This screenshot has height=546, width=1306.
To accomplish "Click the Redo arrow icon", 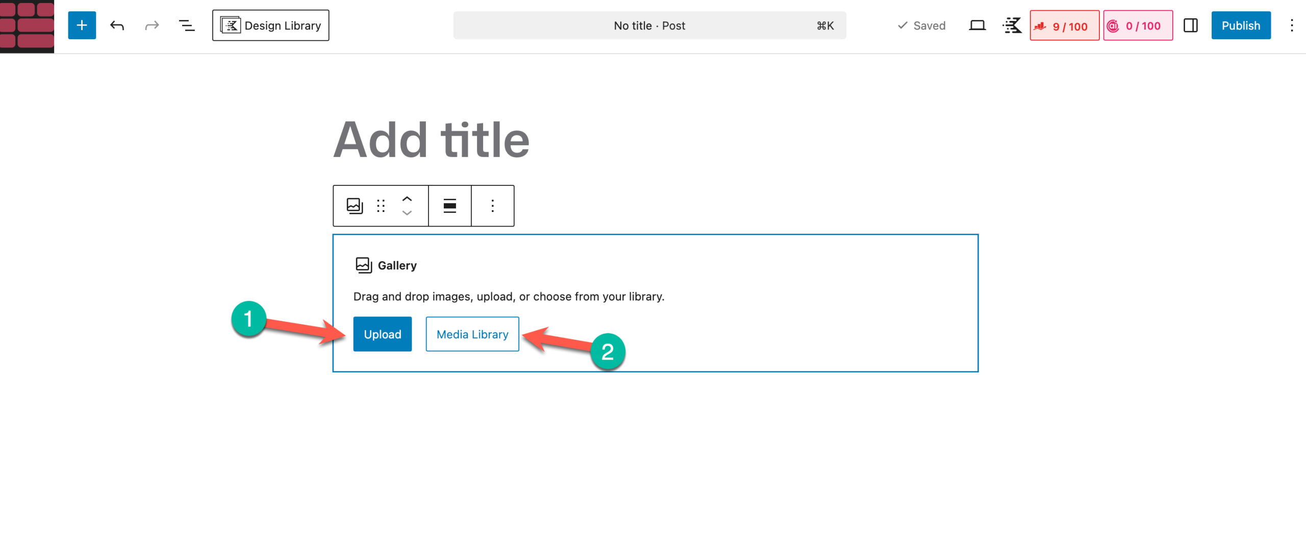I will pos(152,25).
